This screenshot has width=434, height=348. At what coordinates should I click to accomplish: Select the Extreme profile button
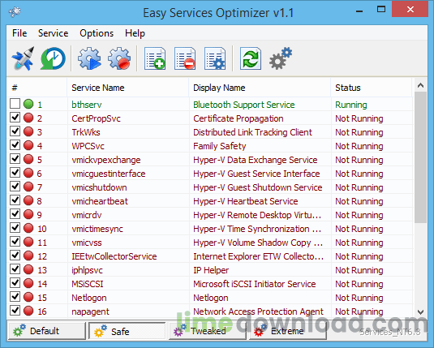tap(288, 331)
